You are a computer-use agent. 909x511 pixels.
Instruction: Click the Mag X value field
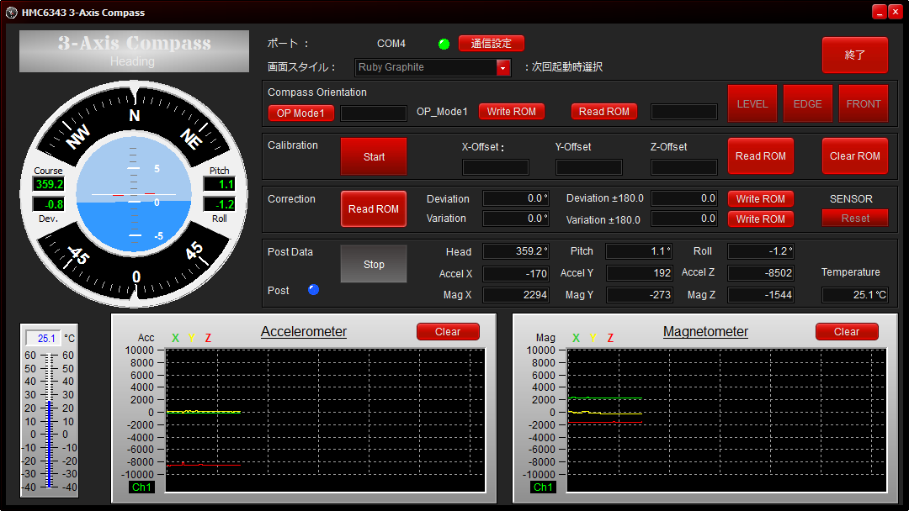(x=516, y=295)
